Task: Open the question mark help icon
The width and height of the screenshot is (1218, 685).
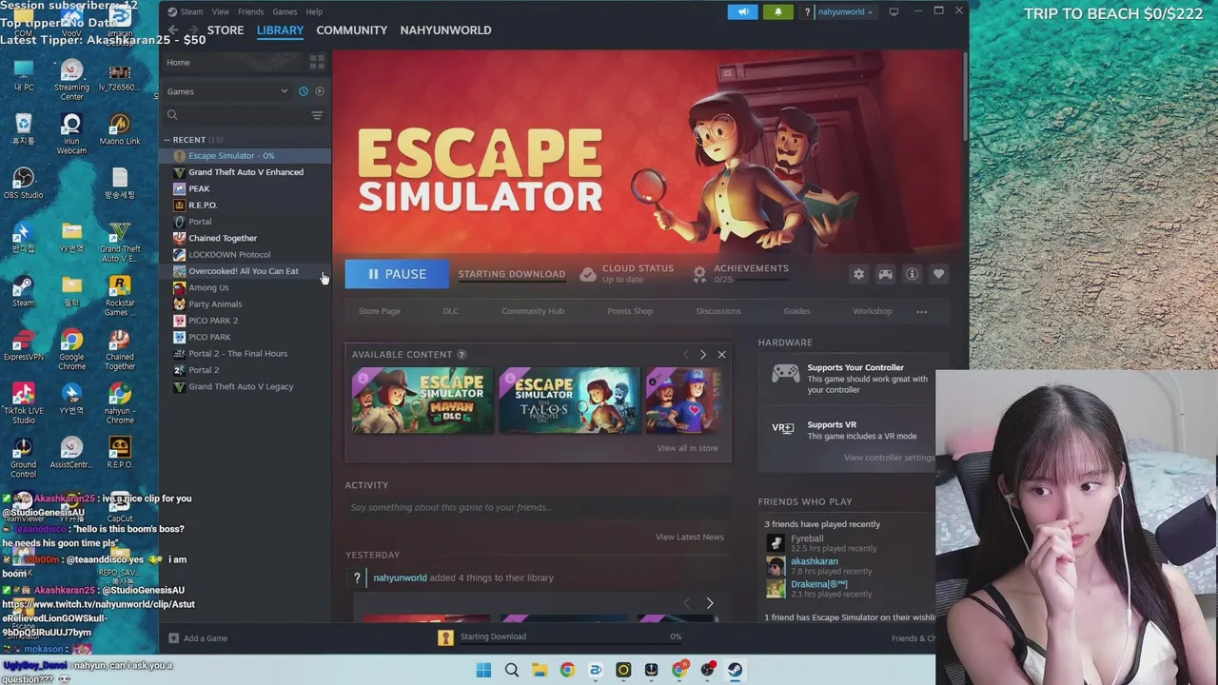Action: tap(807, 11)
